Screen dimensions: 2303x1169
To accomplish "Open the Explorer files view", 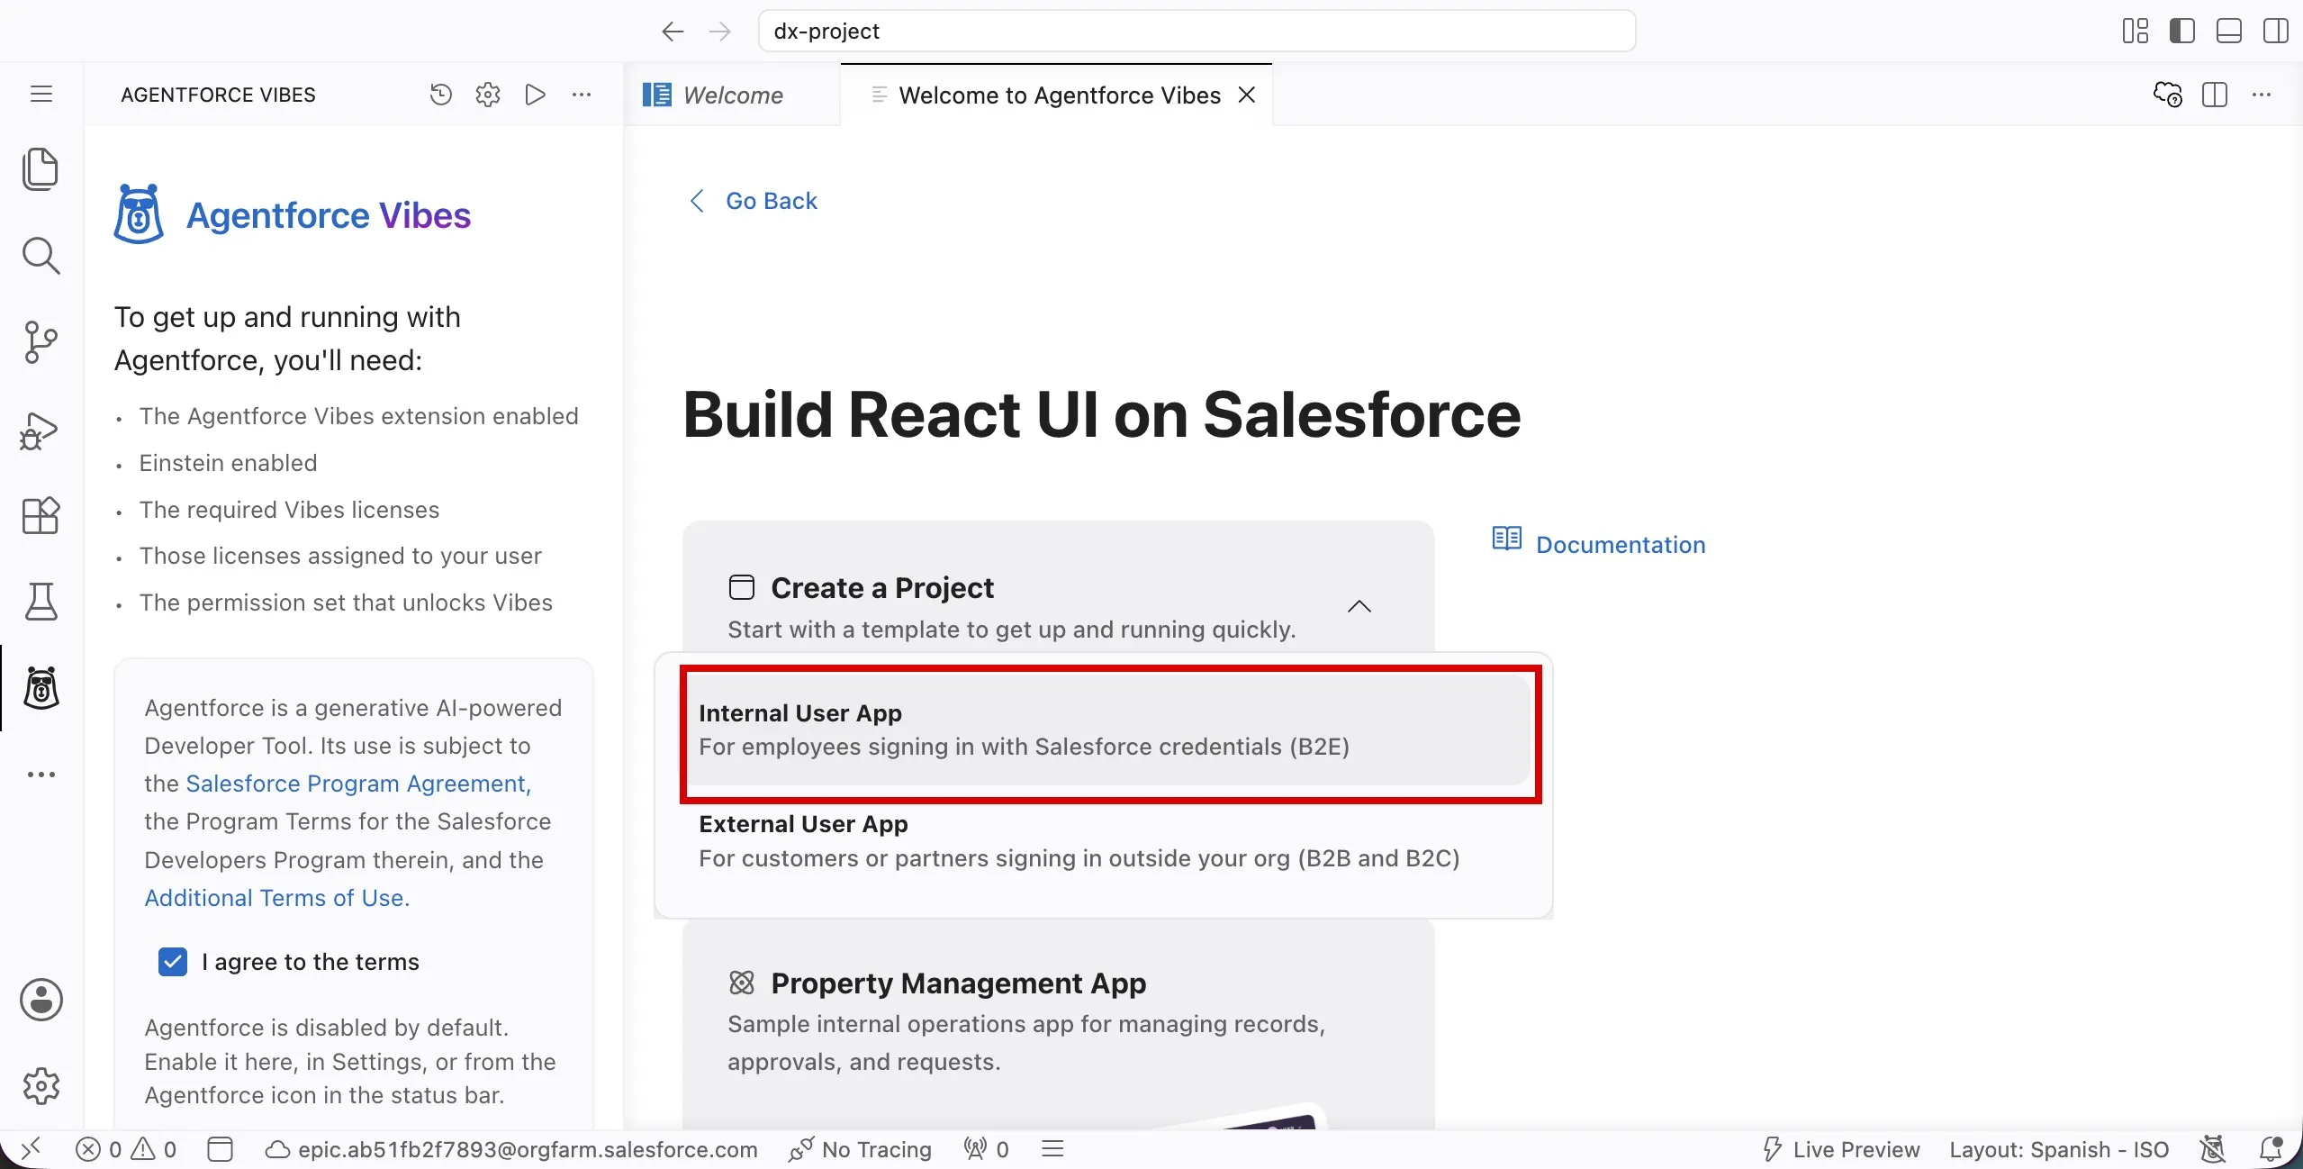I will point(41,169).
